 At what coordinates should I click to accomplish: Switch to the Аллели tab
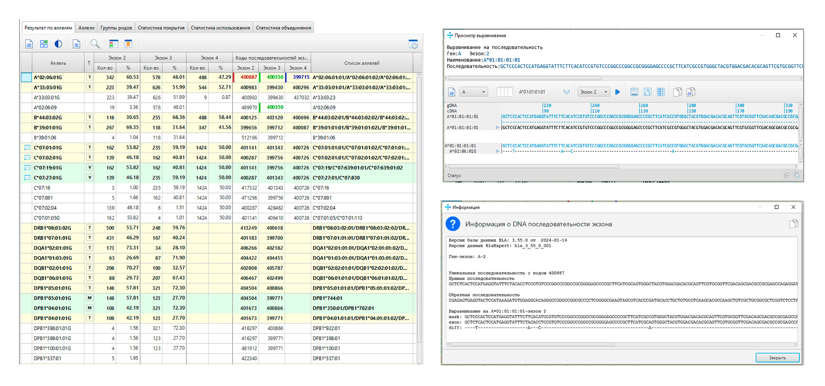[x=86, y=28]
